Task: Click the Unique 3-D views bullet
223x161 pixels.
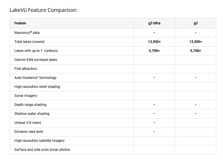Action: coord(154,123)
